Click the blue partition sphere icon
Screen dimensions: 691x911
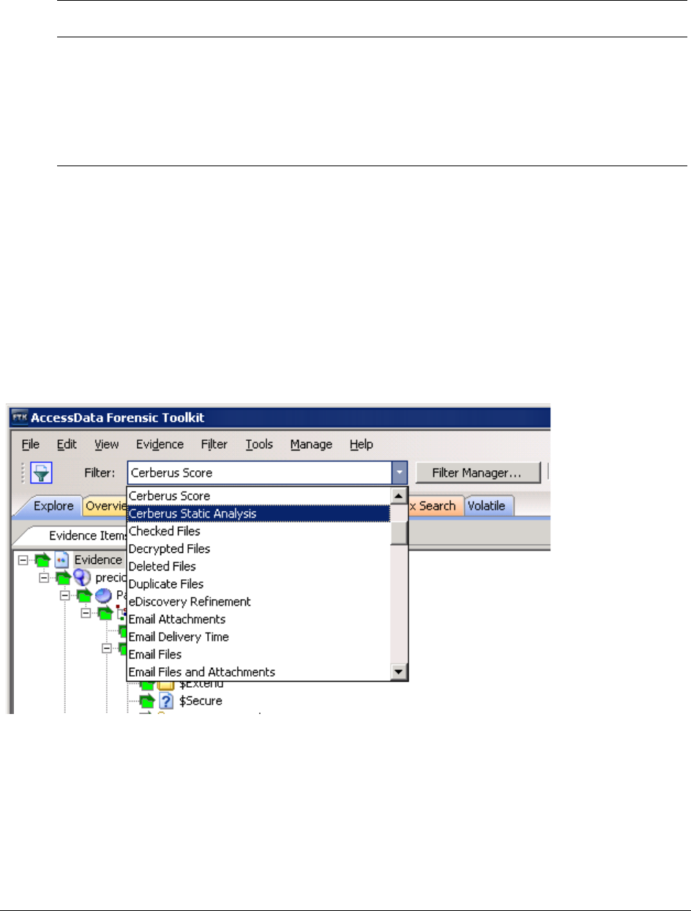click(x=105, y=595)
